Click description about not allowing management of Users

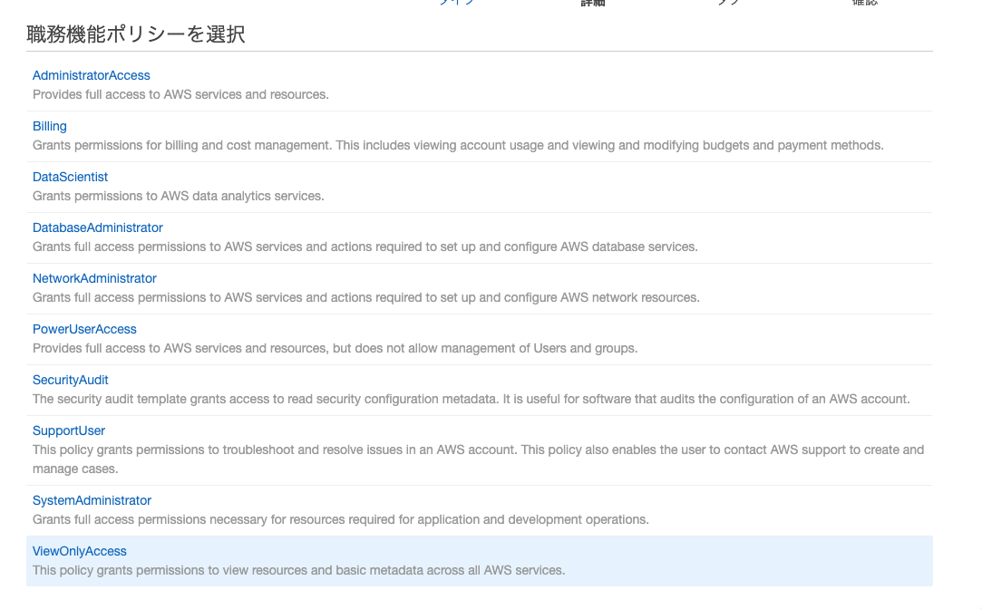click(x=335, y=348)
